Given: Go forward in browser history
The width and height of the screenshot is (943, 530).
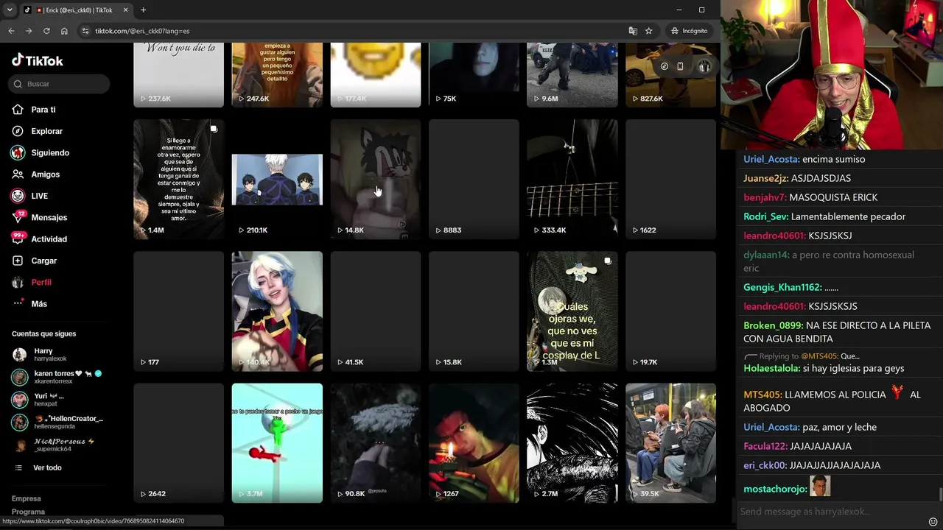Looking at the screenshot, I should pos(29,31).
